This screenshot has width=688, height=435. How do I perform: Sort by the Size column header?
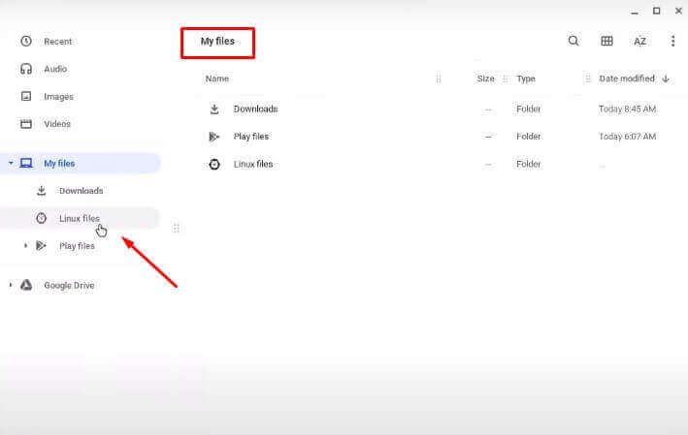pyautogui.click(x=486, y=78)
